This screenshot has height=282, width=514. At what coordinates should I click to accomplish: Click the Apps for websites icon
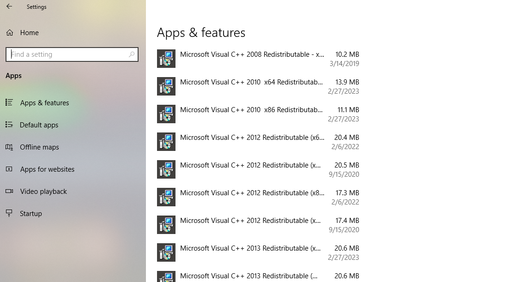click(9, 169)
